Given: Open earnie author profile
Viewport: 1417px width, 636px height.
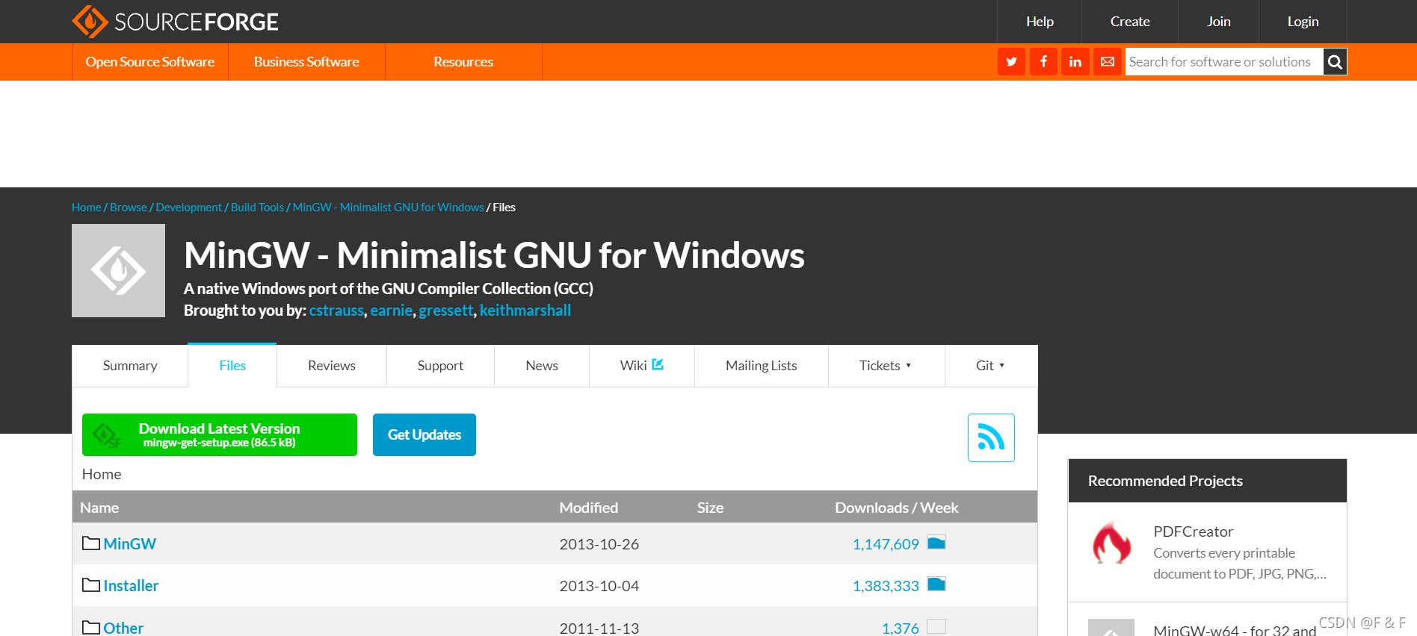Looking at the screenshot, I should 391,311.
